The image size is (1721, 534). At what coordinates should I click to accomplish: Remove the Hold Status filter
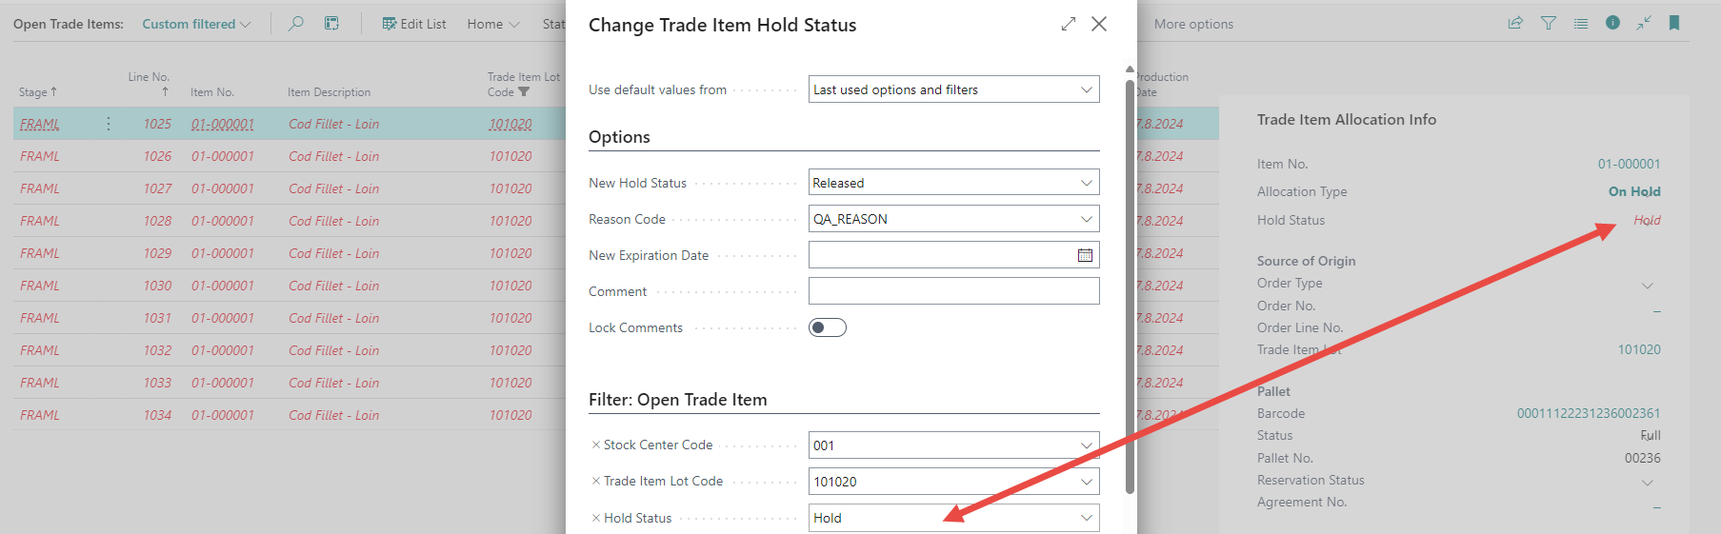point(596,518)
